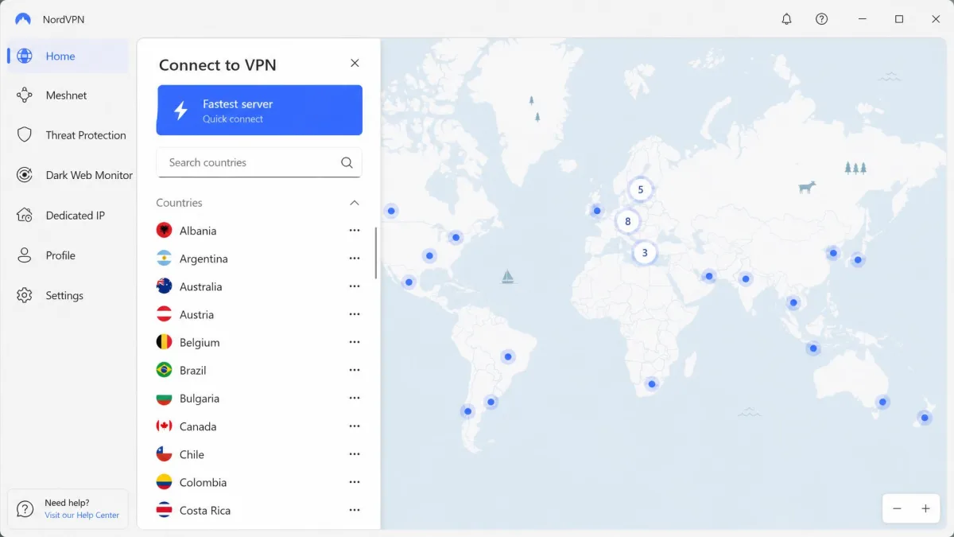The image size is (954, 537).
Task: Open more options for Argentina
Action: pyautogui.click(x=355, y=259)
